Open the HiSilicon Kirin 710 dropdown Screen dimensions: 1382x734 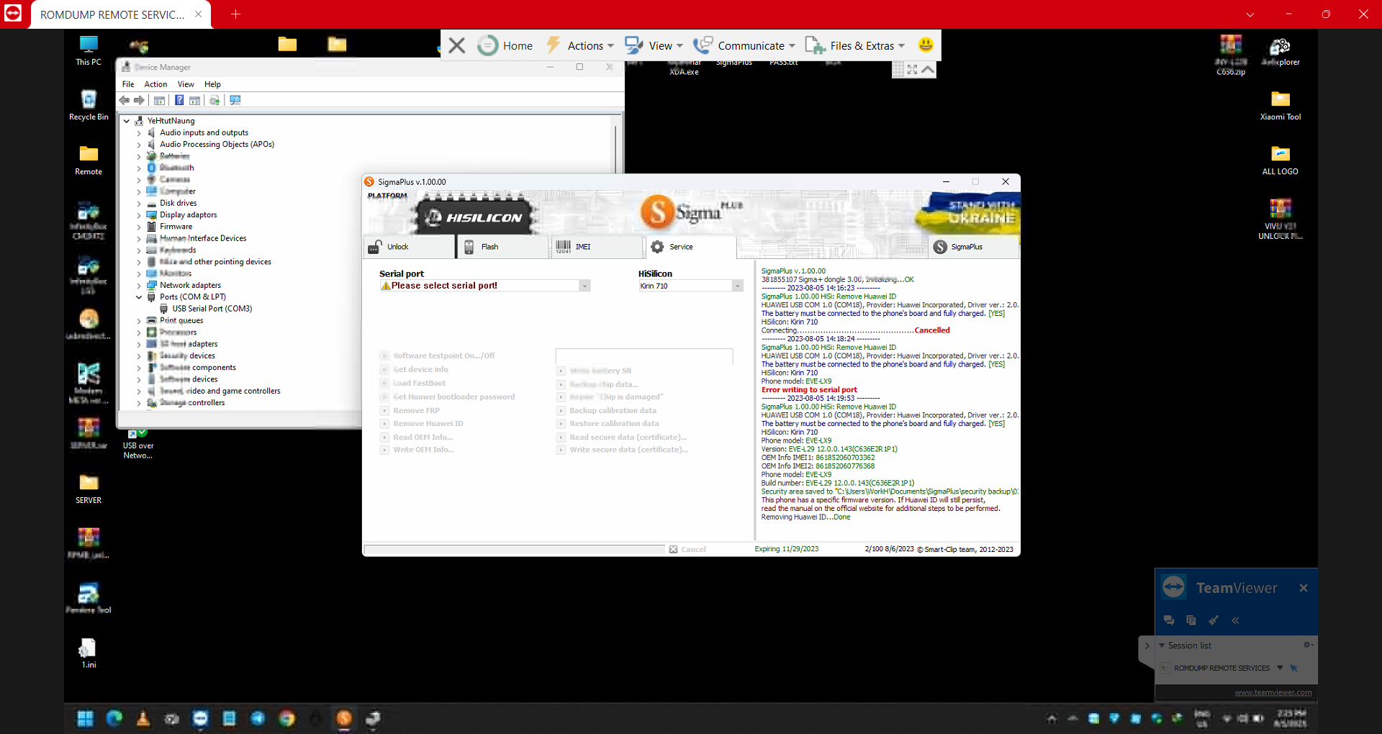[737, 286]
